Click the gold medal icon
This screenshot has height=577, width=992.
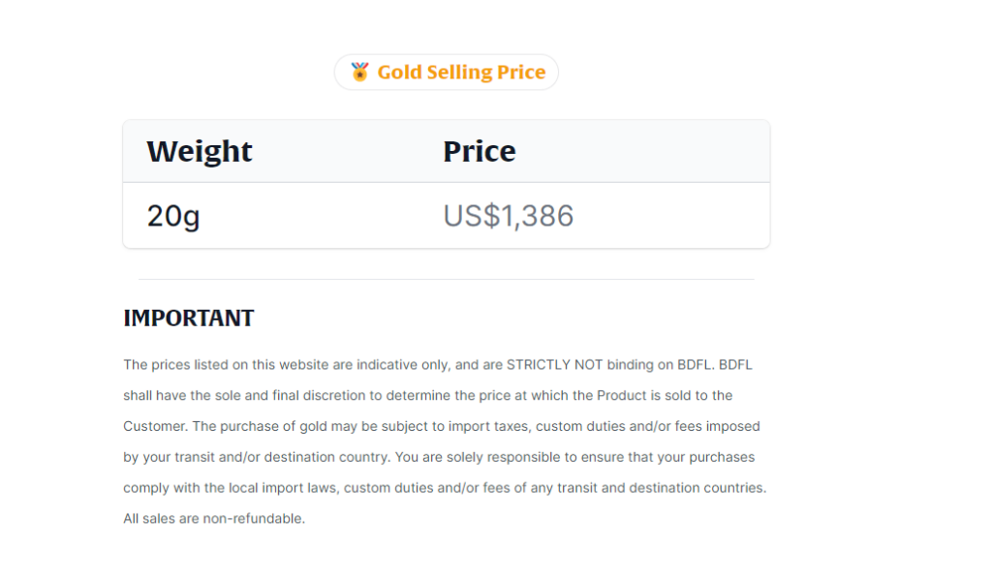point(359,72)
